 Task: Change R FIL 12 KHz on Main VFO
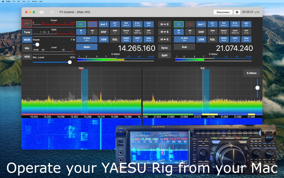click(137, 24)
